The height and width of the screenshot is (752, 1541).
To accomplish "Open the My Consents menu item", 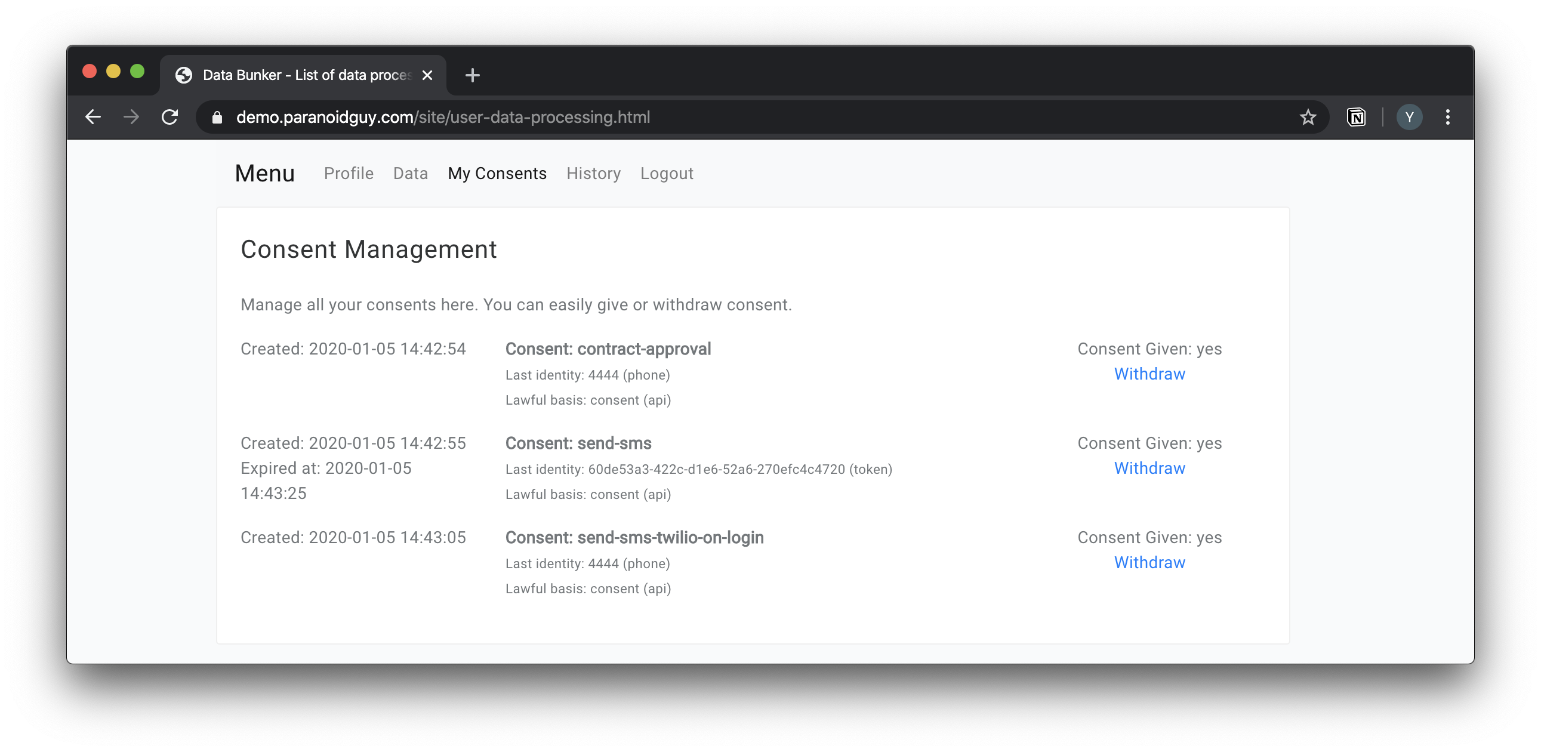I will tap(497, 174).
